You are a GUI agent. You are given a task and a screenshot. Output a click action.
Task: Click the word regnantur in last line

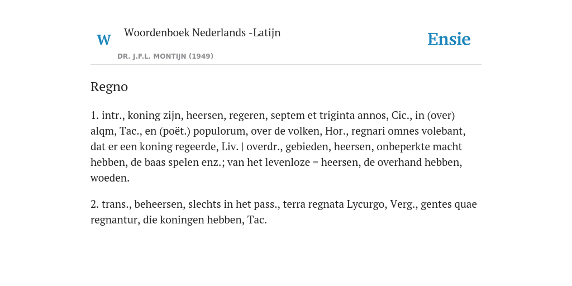coord(114,220)
